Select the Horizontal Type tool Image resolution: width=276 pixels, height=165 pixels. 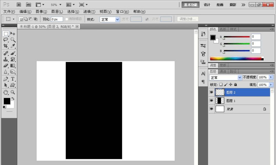pyautogui.click(x=13, y=79)
